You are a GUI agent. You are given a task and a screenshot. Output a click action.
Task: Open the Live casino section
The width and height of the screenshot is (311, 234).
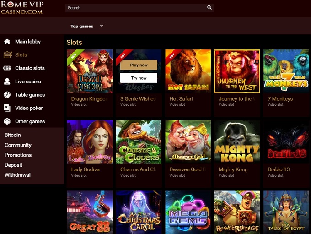[28, 82]
